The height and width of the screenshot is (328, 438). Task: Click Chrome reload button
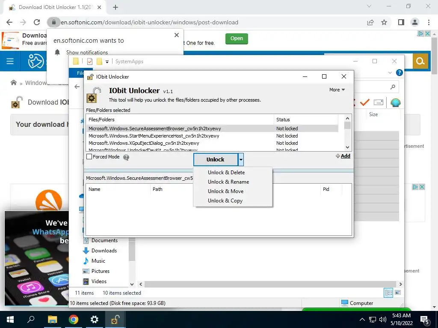coord(37,22)
